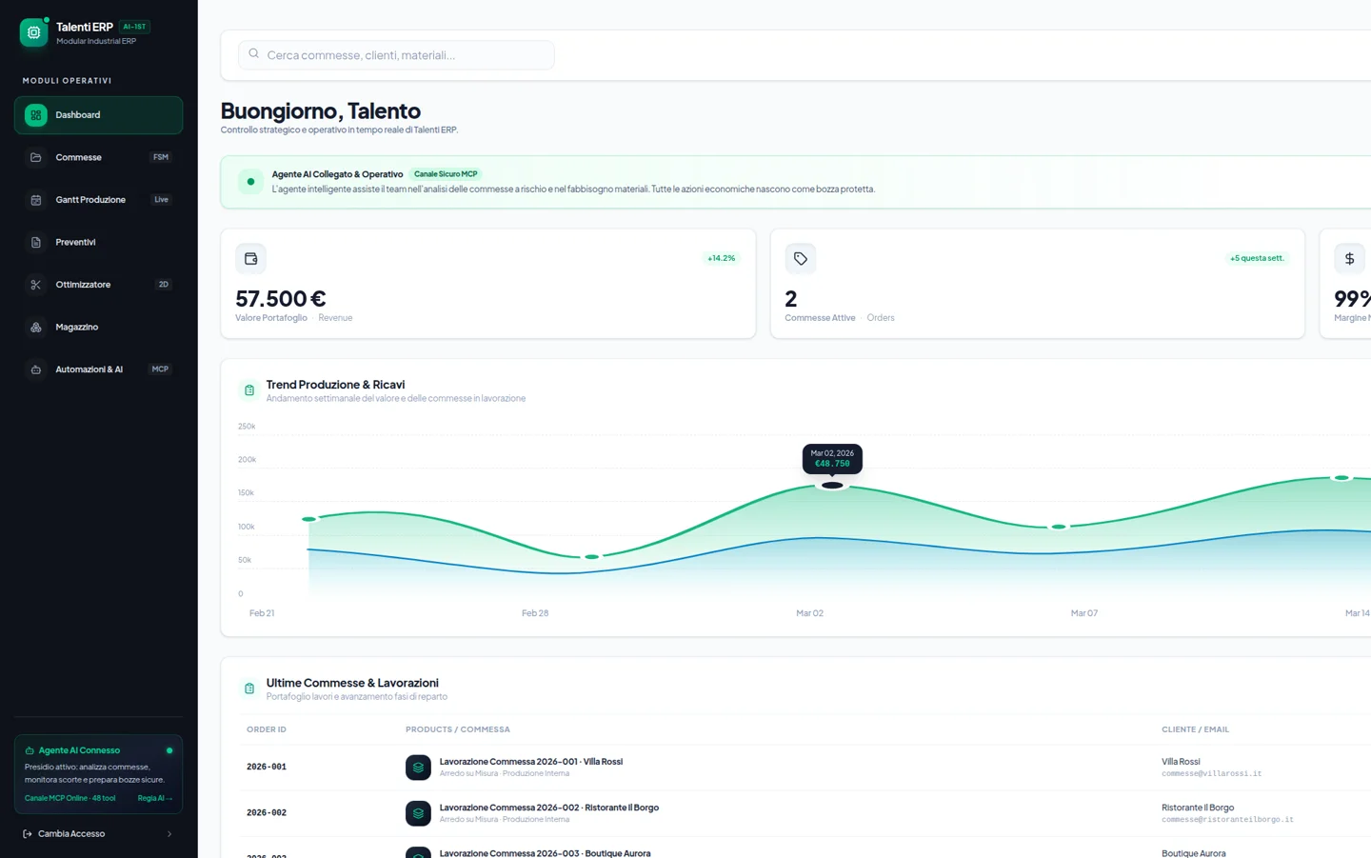The image size is (1371, 858).
Task: Click Cambia Accesso button
Action: click(x=98, y=834)
